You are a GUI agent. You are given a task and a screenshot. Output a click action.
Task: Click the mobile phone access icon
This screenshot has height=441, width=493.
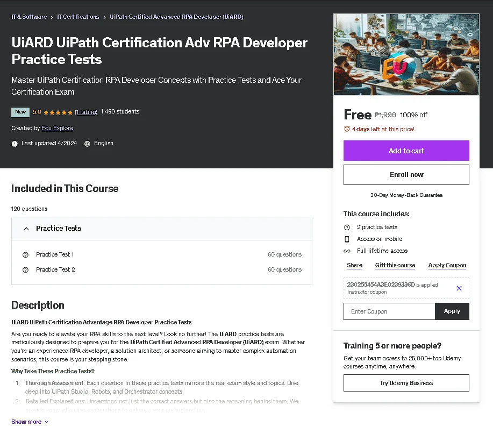[347, 239]
